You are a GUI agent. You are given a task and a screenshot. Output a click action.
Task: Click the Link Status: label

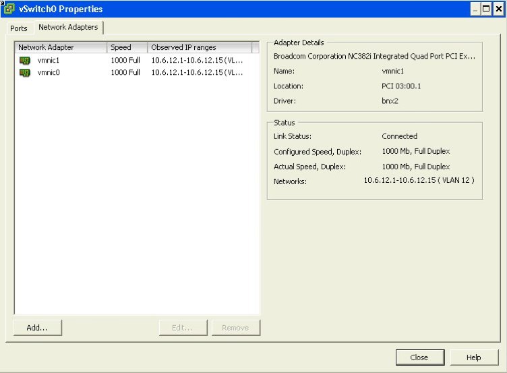[293, 136]
